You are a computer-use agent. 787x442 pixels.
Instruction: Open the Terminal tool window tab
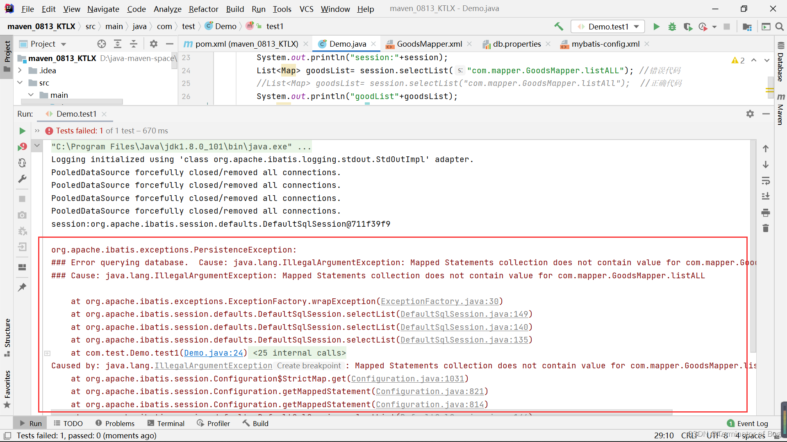[x=166, y=424]
